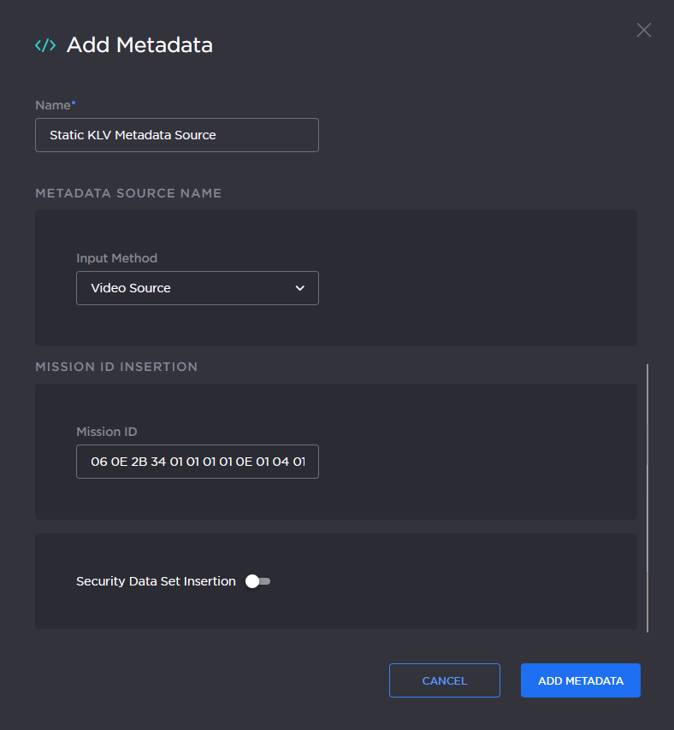Click the chevron inside the Video Source selector

click(300, 288)
